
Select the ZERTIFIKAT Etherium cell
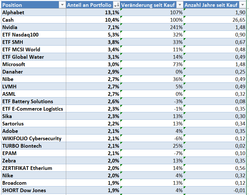(33, 168)
